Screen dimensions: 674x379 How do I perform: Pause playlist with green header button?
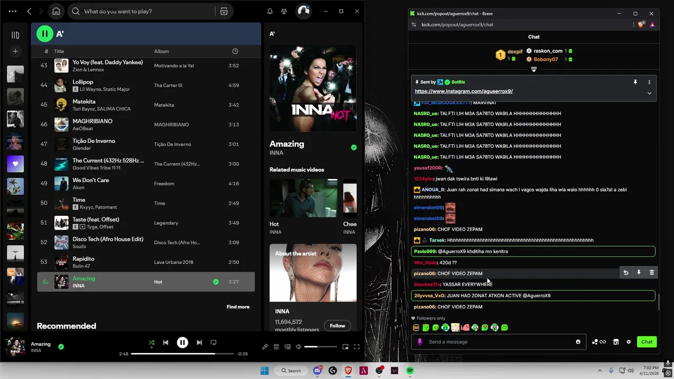[45, 34]
